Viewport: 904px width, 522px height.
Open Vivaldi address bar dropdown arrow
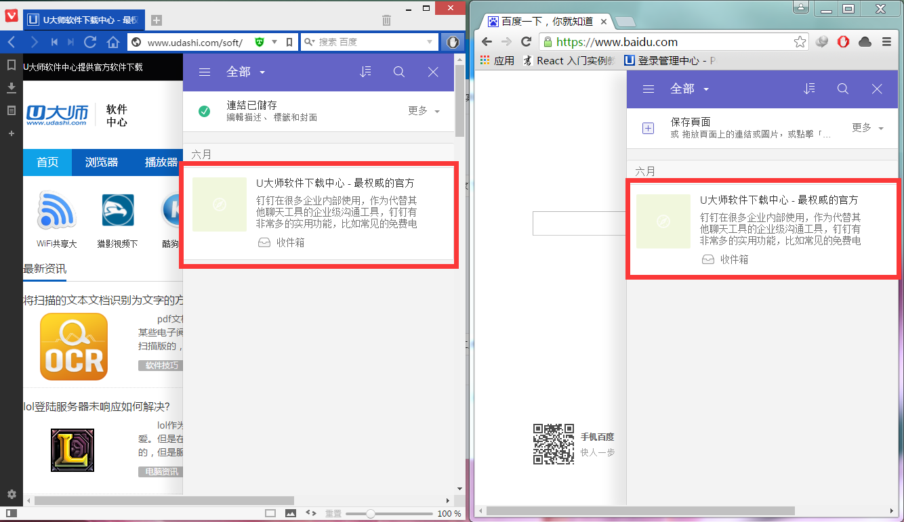click(274, 42)
